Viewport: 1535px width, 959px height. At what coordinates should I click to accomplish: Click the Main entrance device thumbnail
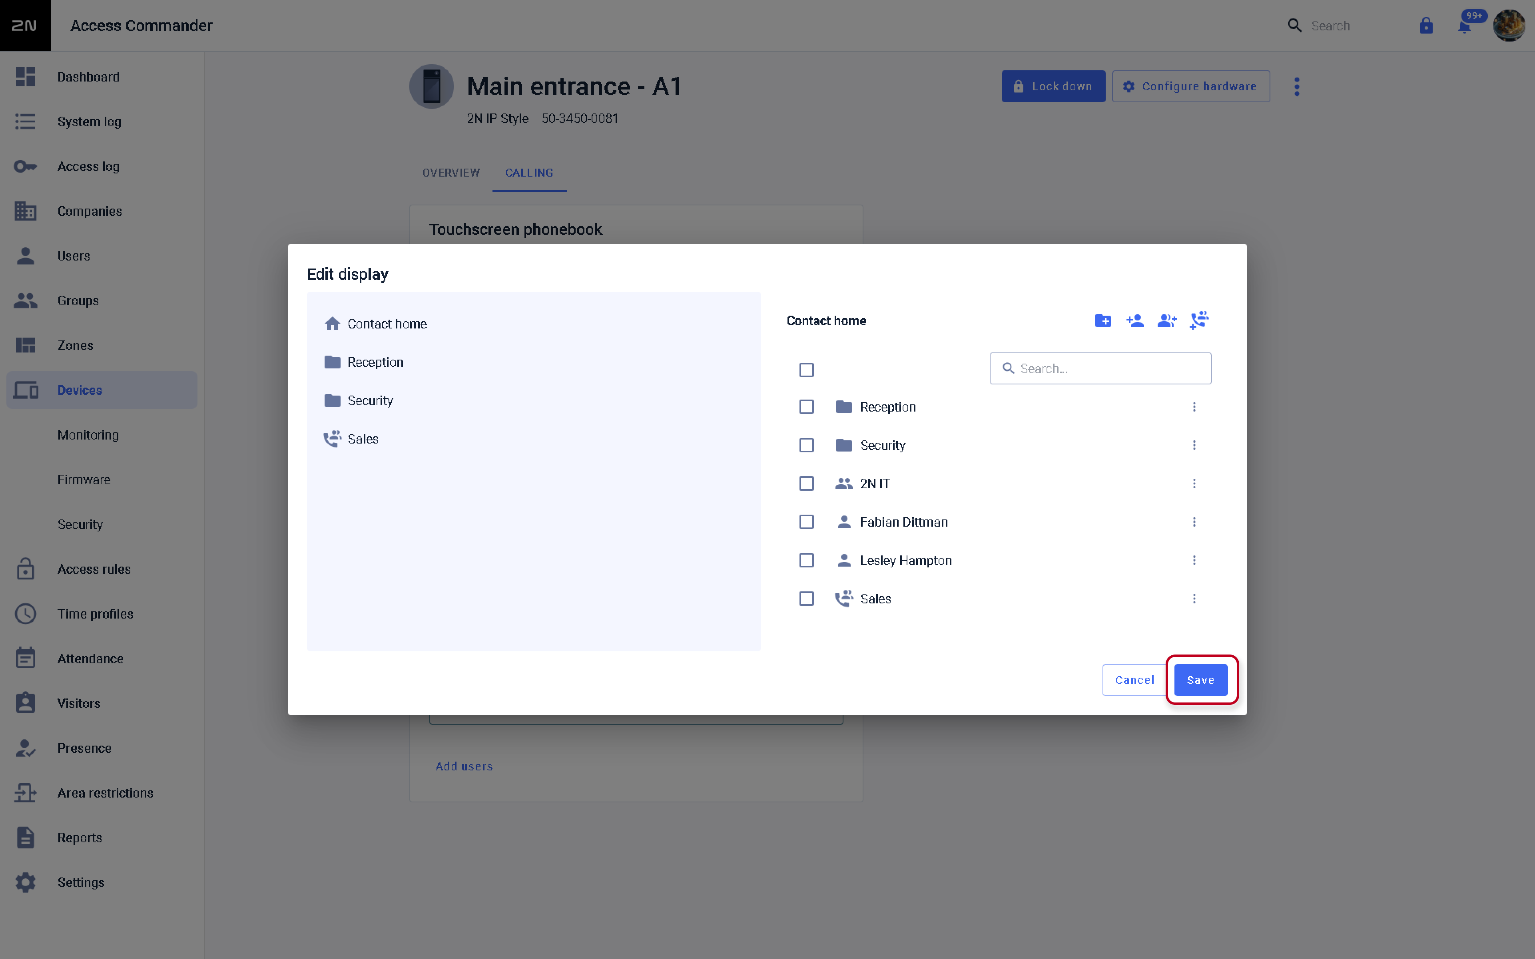tap(431, 86)
